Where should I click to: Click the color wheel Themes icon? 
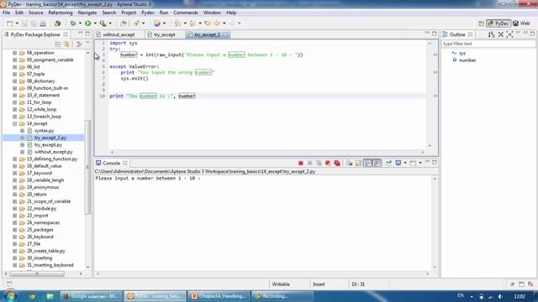pyautogui.click(x=157, y=23)
